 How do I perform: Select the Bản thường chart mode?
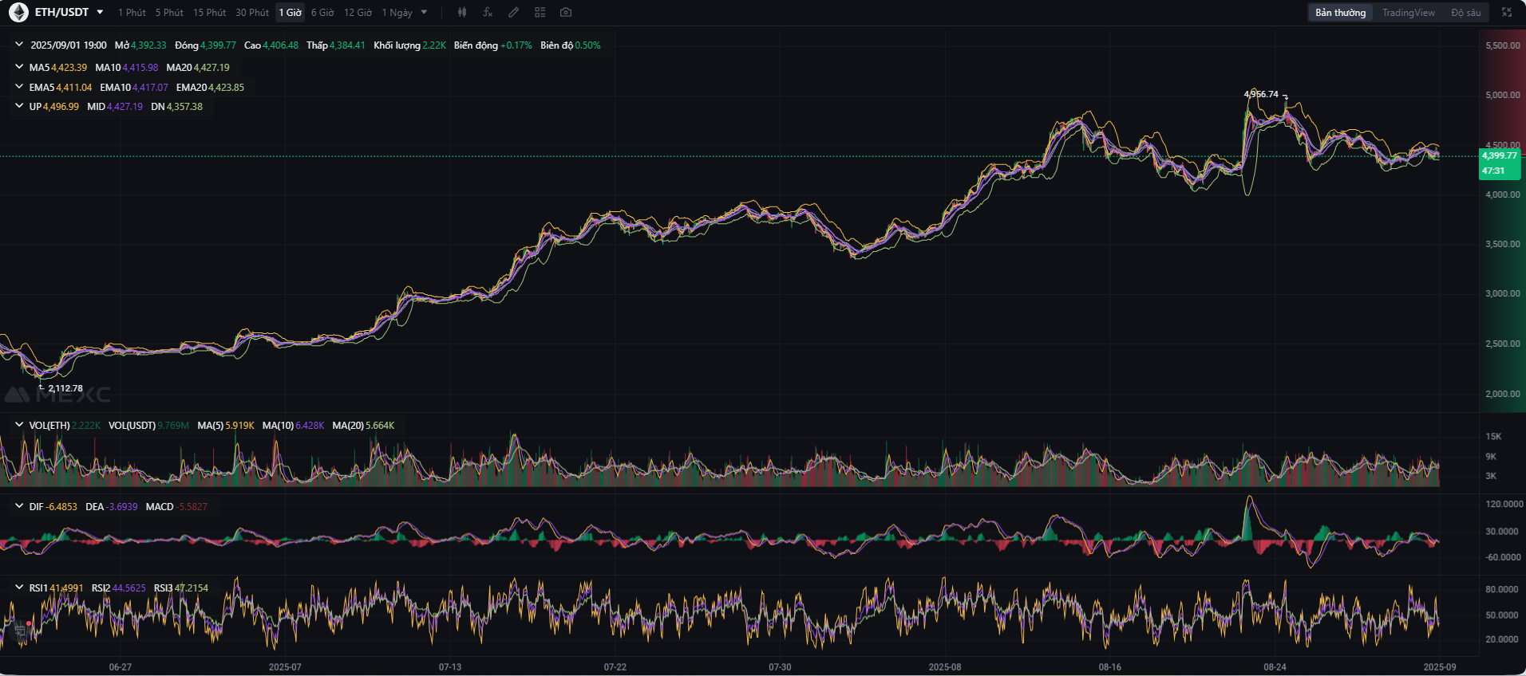1340,13
